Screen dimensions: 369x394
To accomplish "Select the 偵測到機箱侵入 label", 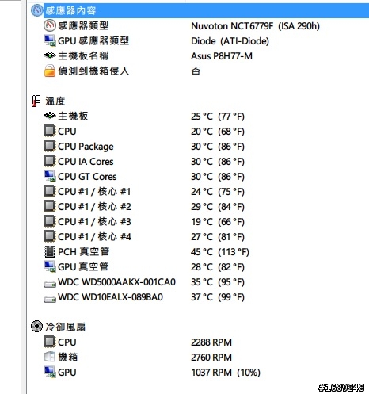I will tap(93, 71).
